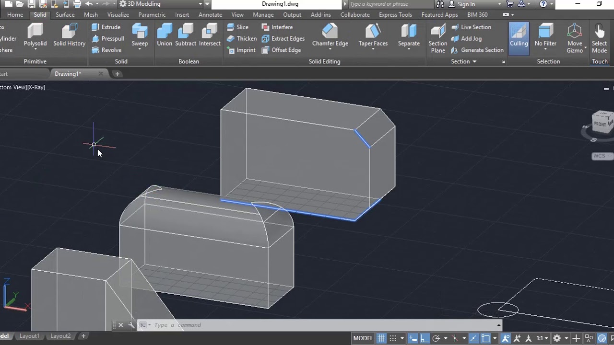Image resolution: width=614 pixels, height=345 pixels.
Task: Open the Autodesk App Store cart
Action: [509, 4]
